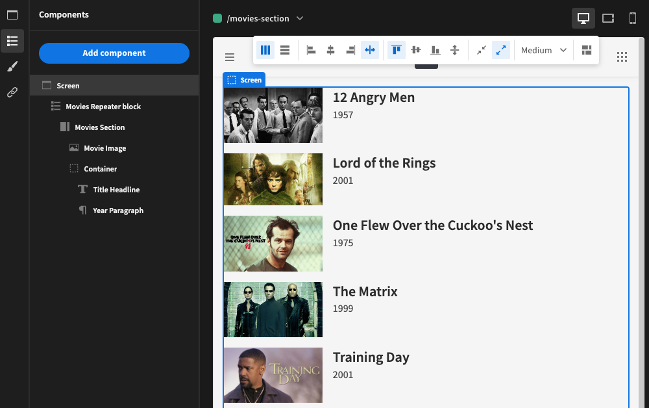Select the Title Headline component
This screenshot has height=408, width=649.
pyautogui.click(x=116, y=190)
